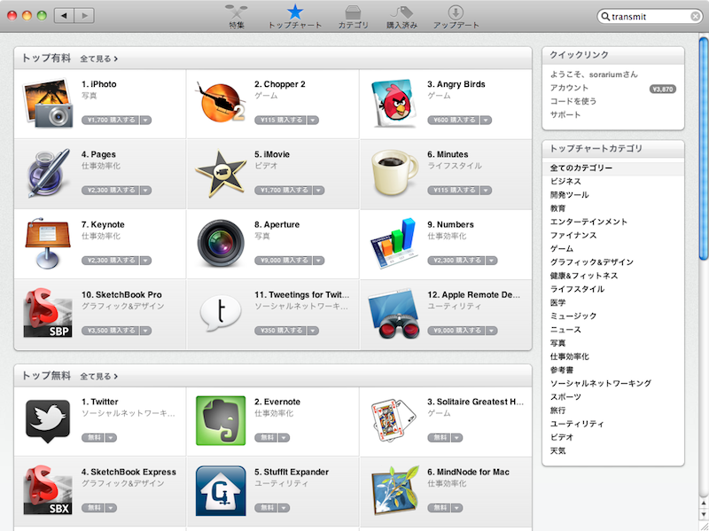Open the Keynote podium icon

coord(48,243)
